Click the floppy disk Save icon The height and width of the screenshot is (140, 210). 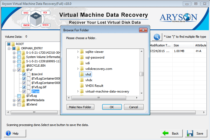[x=190, y=134]
